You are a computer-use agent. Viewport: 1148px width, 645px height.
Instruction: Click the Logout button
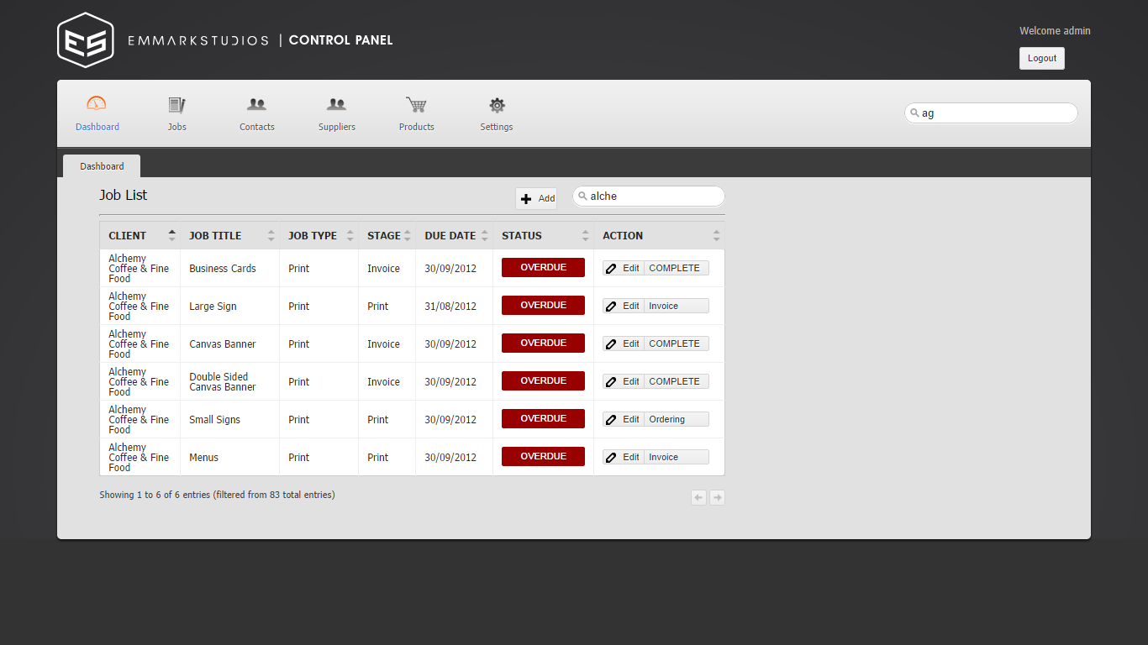tap(1041, 58)
